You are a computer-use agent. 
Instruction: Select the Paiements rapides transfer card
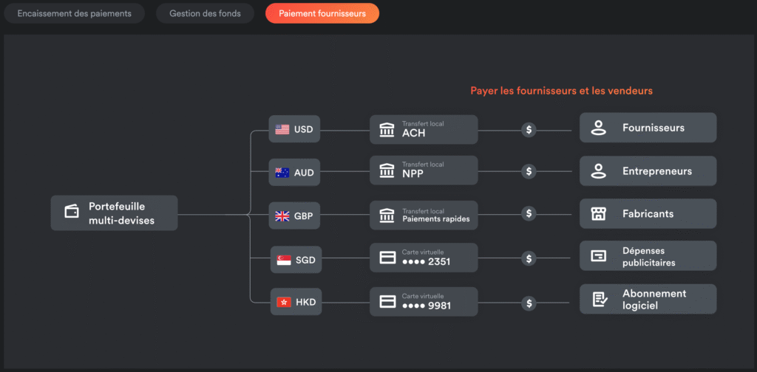(x=424, y=216)
